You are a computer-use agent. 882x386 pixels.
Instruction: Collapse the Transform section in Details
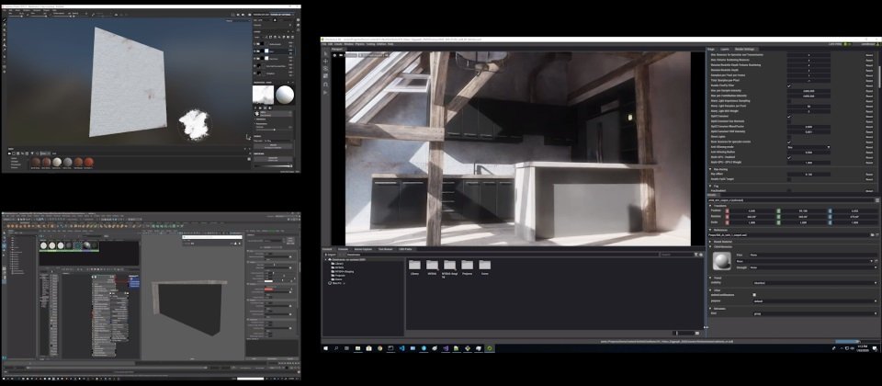(710, 206)
